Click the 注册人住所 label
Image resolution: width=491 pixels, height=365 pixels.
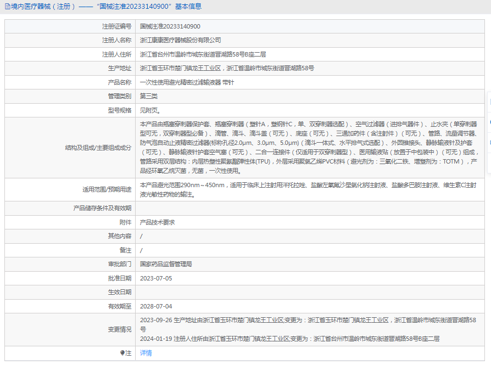point(117,54)
